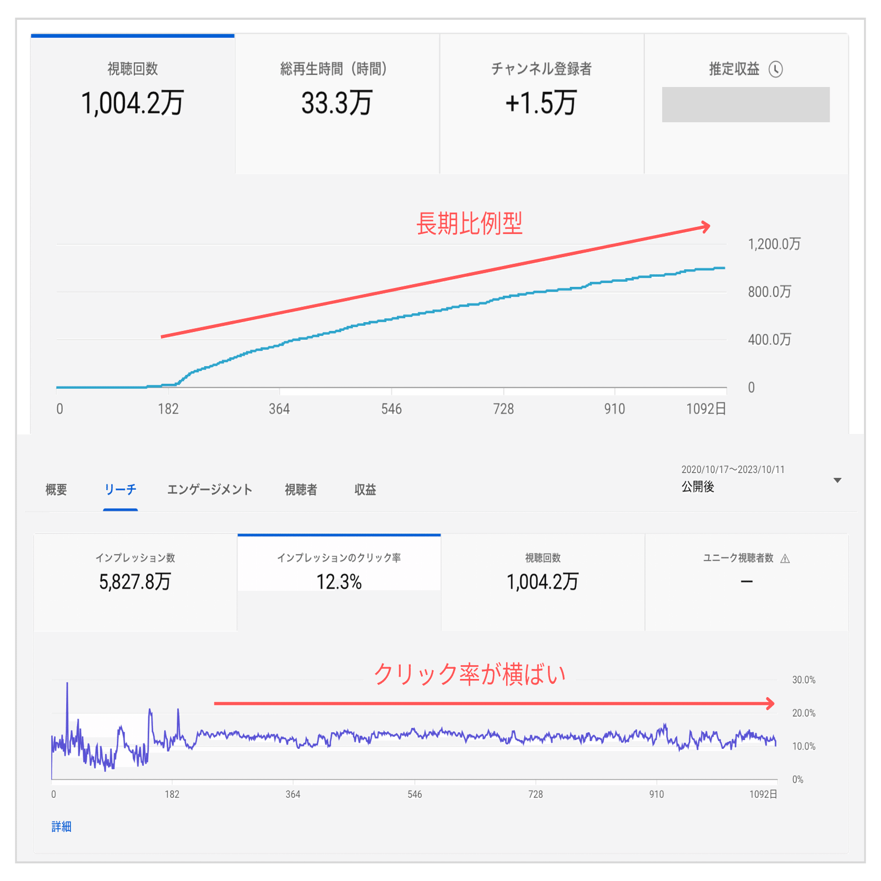Open the 詳細 link below the chart
Image resolution: width=881 pixels, height=881 pixels.
pyautogui.click(x=62, y=826)
